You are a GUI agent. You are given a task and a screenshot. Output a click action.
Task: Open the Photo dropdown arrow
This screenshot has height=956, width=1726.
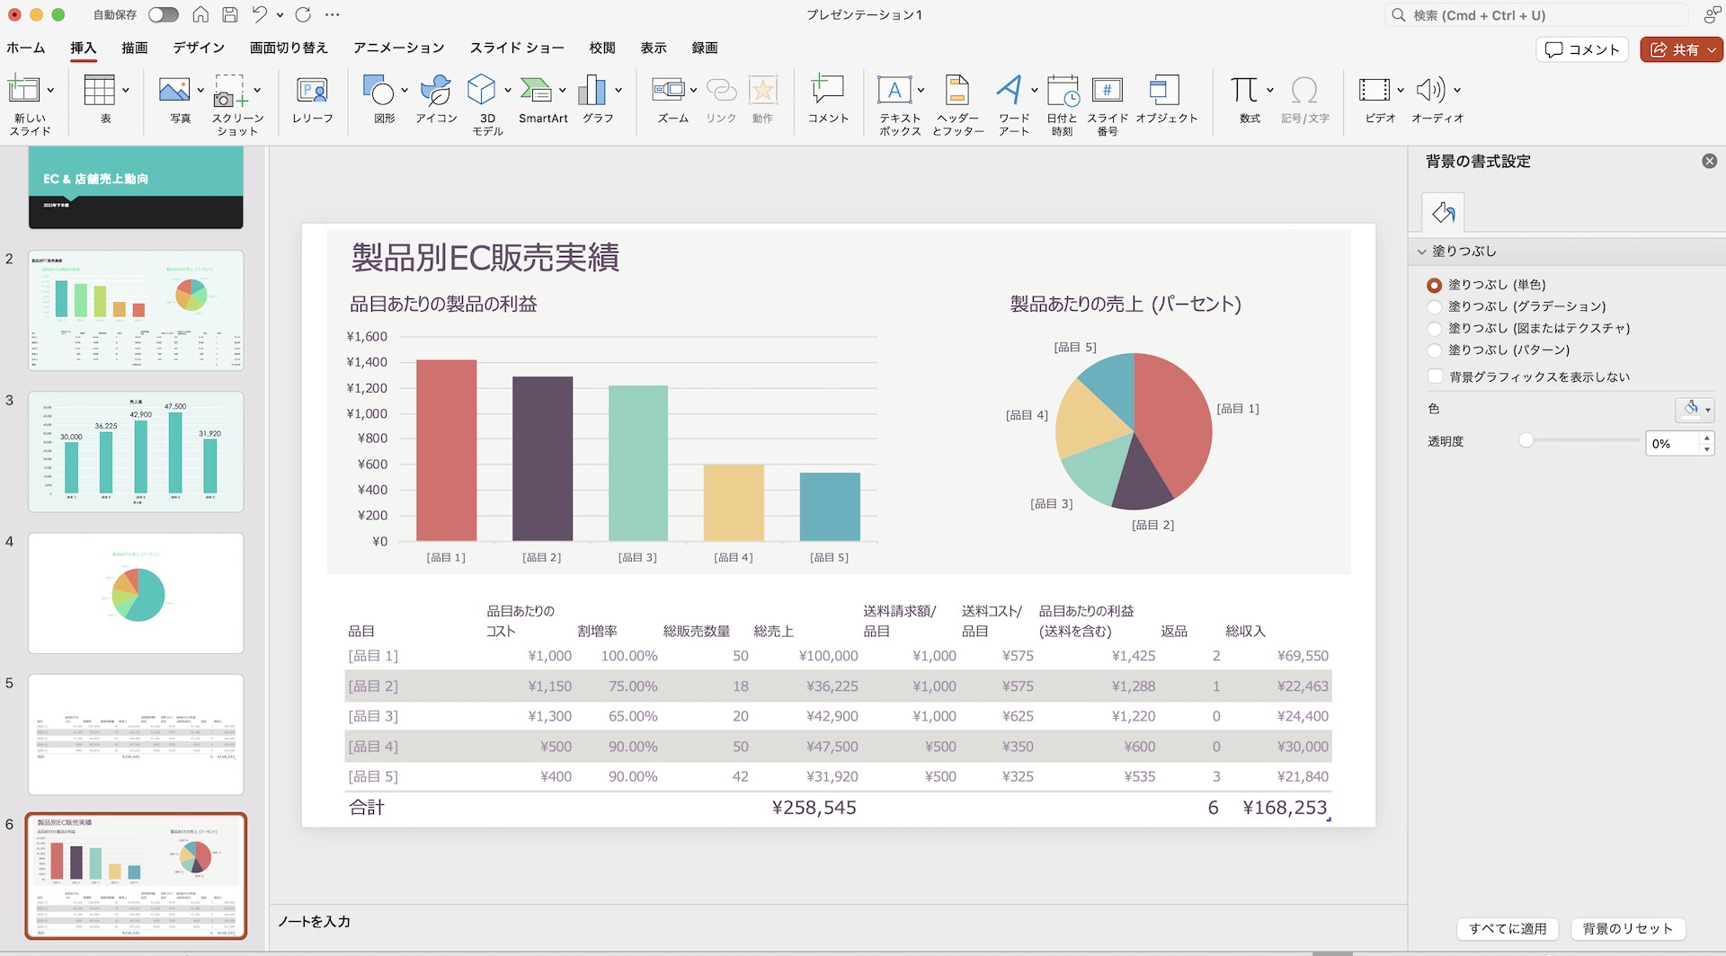click(x=200, y=90)
